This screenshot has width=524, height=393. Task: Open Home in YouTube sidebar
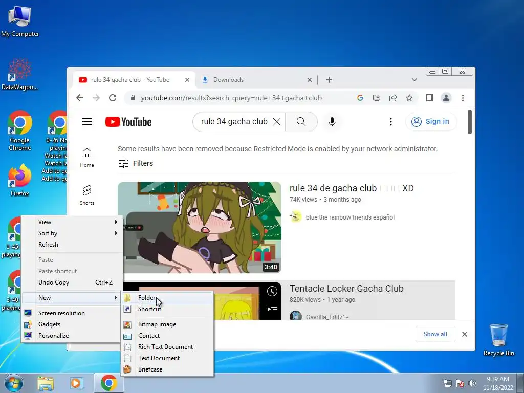pos(87,158)
